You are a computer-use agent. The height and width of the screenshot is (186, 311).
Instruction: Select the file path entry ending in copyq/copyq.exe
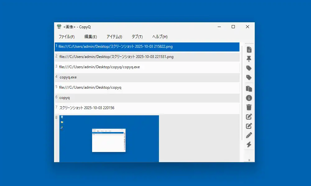point(100,67)
